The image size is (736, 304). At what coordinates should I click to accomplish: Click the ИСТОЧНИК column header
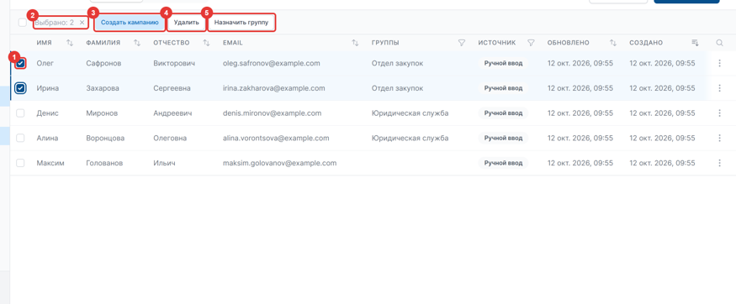497,43
